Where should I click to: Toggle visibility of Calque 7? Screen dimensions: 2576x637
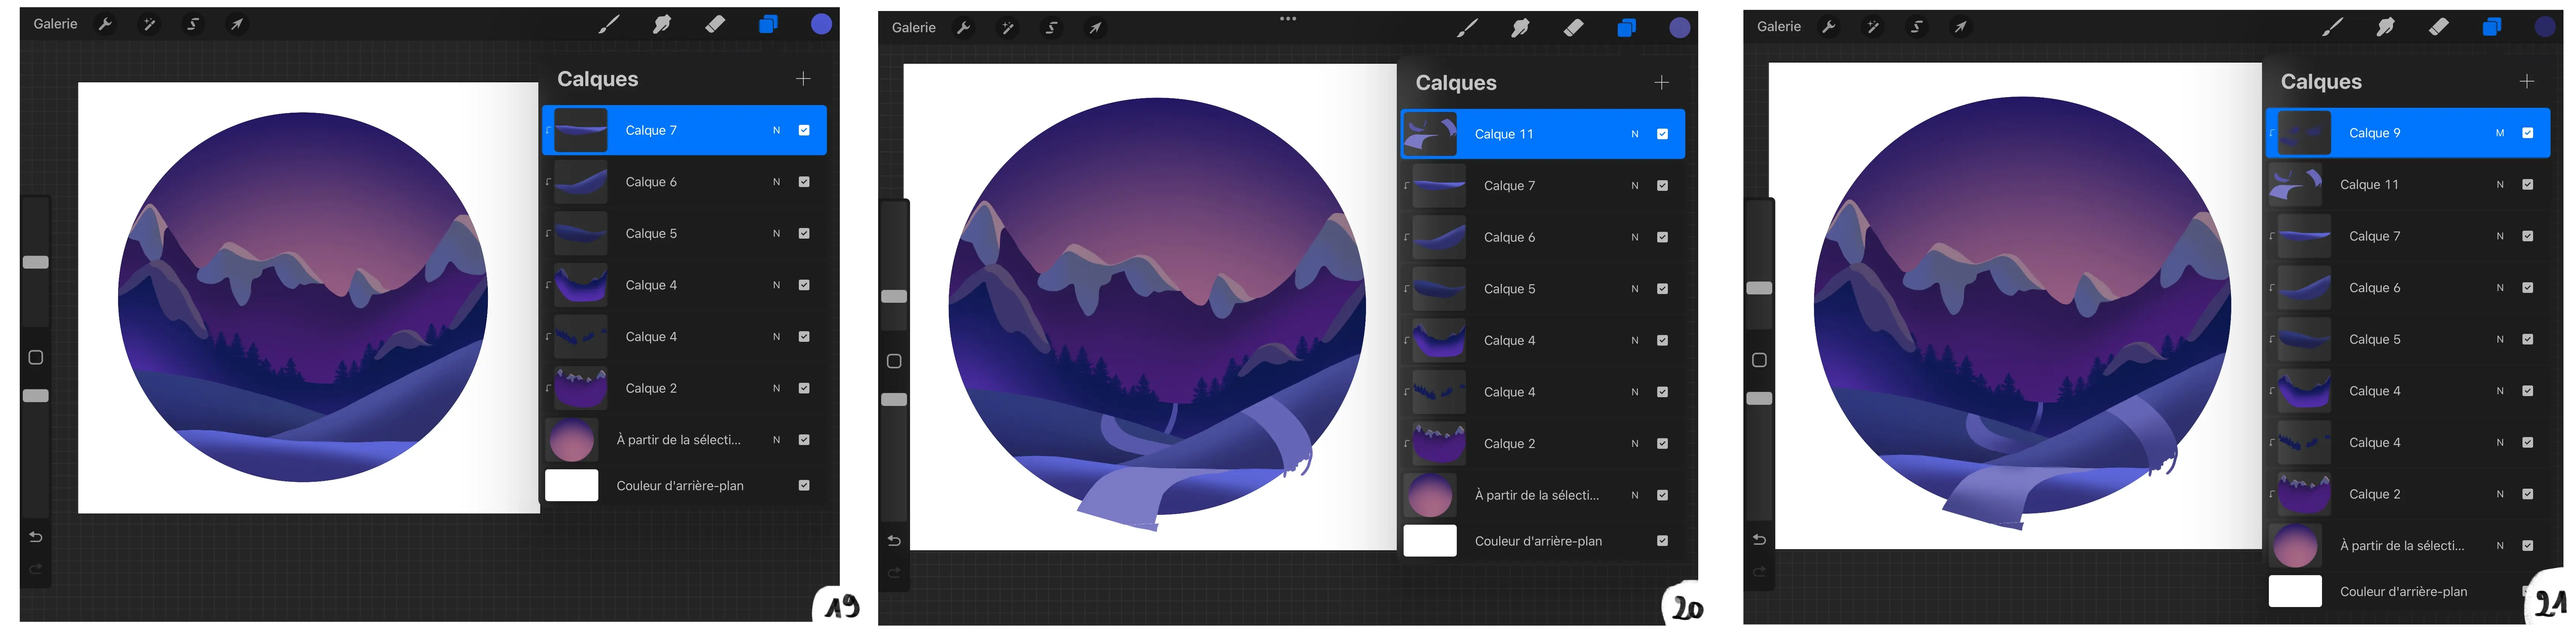tap(803, 130)
